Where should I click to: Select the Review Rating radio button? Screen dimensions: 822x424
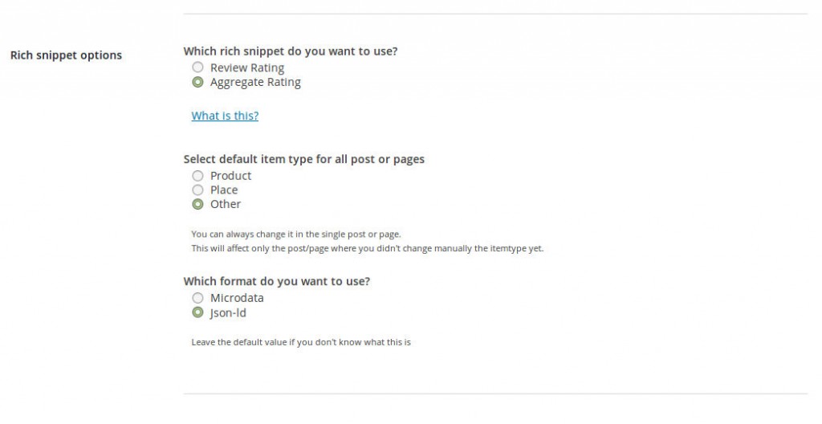[197, 67]
